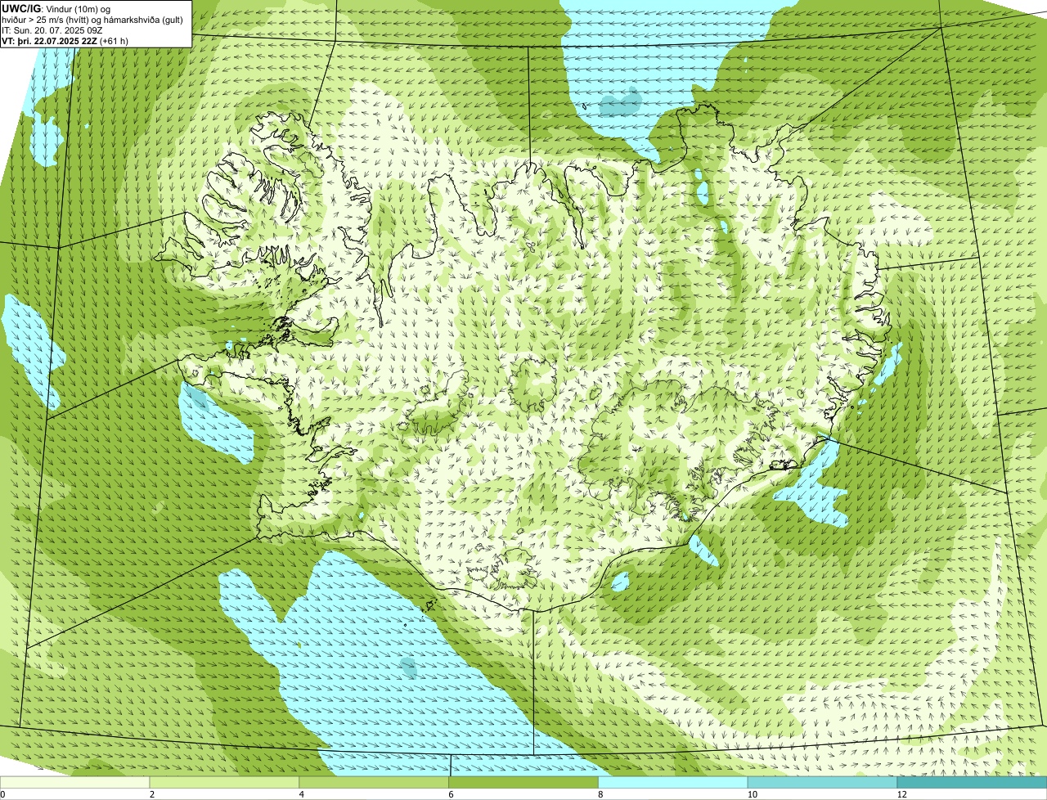The image size is (1047, 800).
Task: Click the "VT: þri. 22.07.2025 22Z (+61 h)" line
Action: click(66, 39)
